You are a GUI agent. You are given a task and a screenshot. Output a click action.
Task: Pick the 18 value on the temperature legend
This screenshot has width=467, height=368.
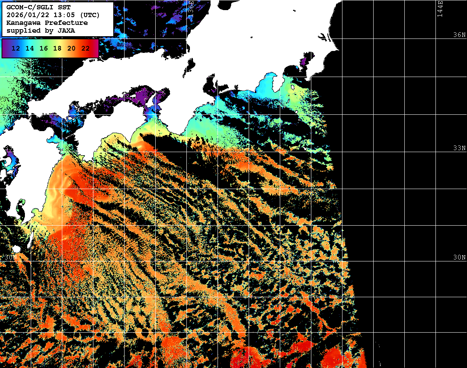point(57,49)
